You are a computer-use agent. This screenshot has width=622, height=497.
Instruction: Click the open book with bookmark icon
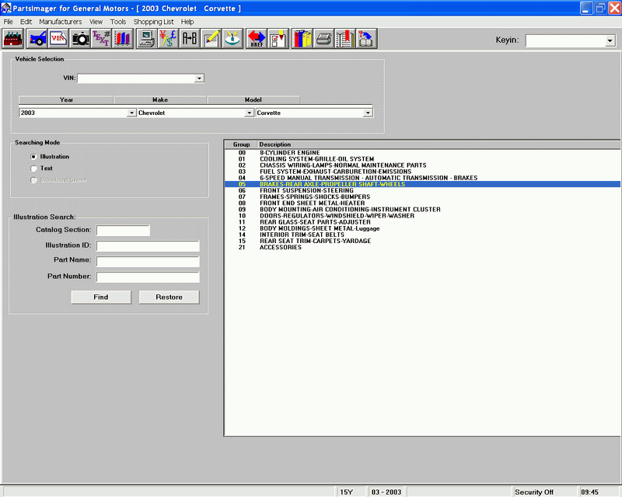(345, 39)
